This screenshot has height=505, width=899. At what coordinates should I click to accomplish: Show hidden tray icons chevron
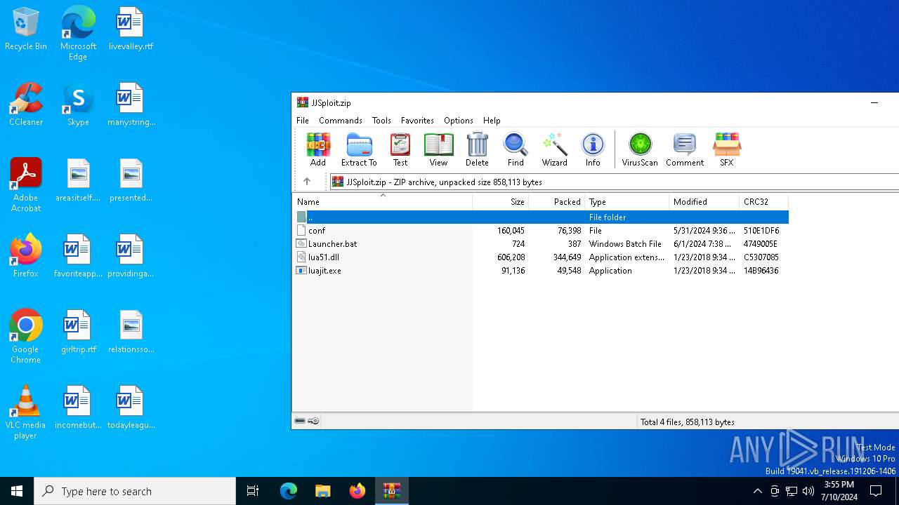pos(757,491)
